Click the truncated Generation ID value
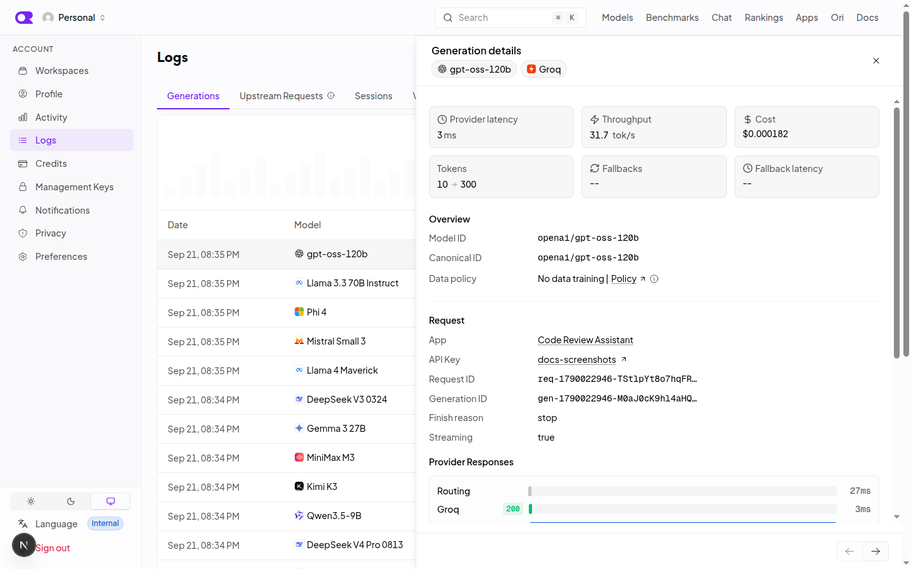The image size is (911, 569). pyautogui.click(x=617, y=399)
